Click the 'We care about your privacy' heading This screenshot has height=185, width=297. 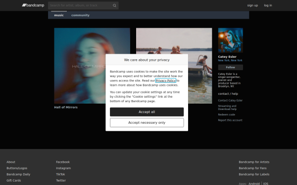coord(147,60)
